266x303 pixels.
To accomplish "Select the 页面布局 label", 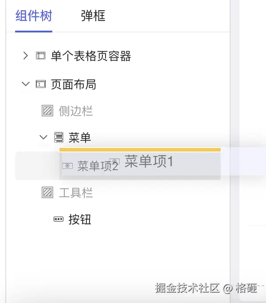I will click(74, 84).
